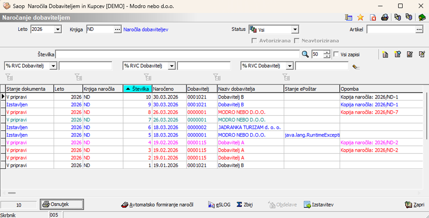Screen dimensions: 429x218
Task: Click the Naročila dobaviteljev link
Action: [x=146, y=30]
